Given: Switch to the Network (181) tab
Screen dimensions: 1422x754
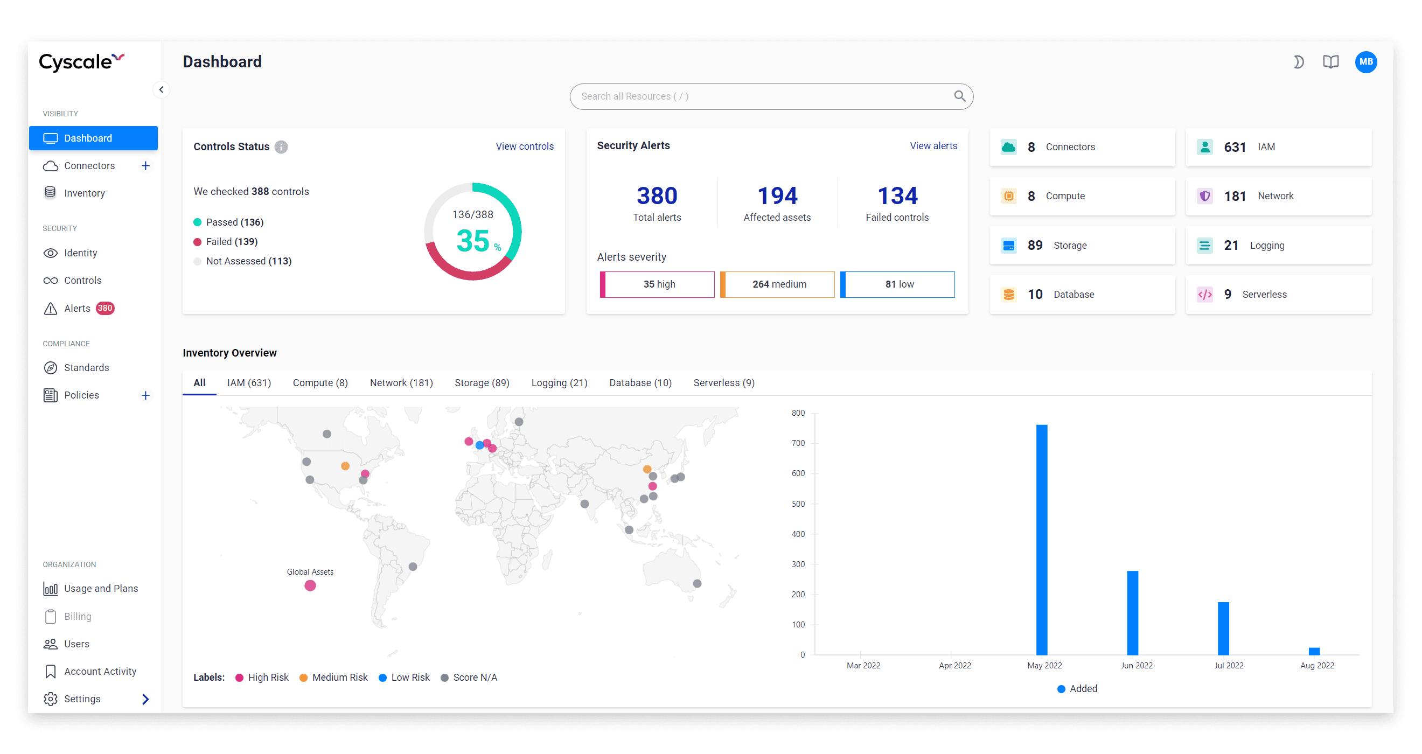Looking at the screenshot, I should 401,382.
